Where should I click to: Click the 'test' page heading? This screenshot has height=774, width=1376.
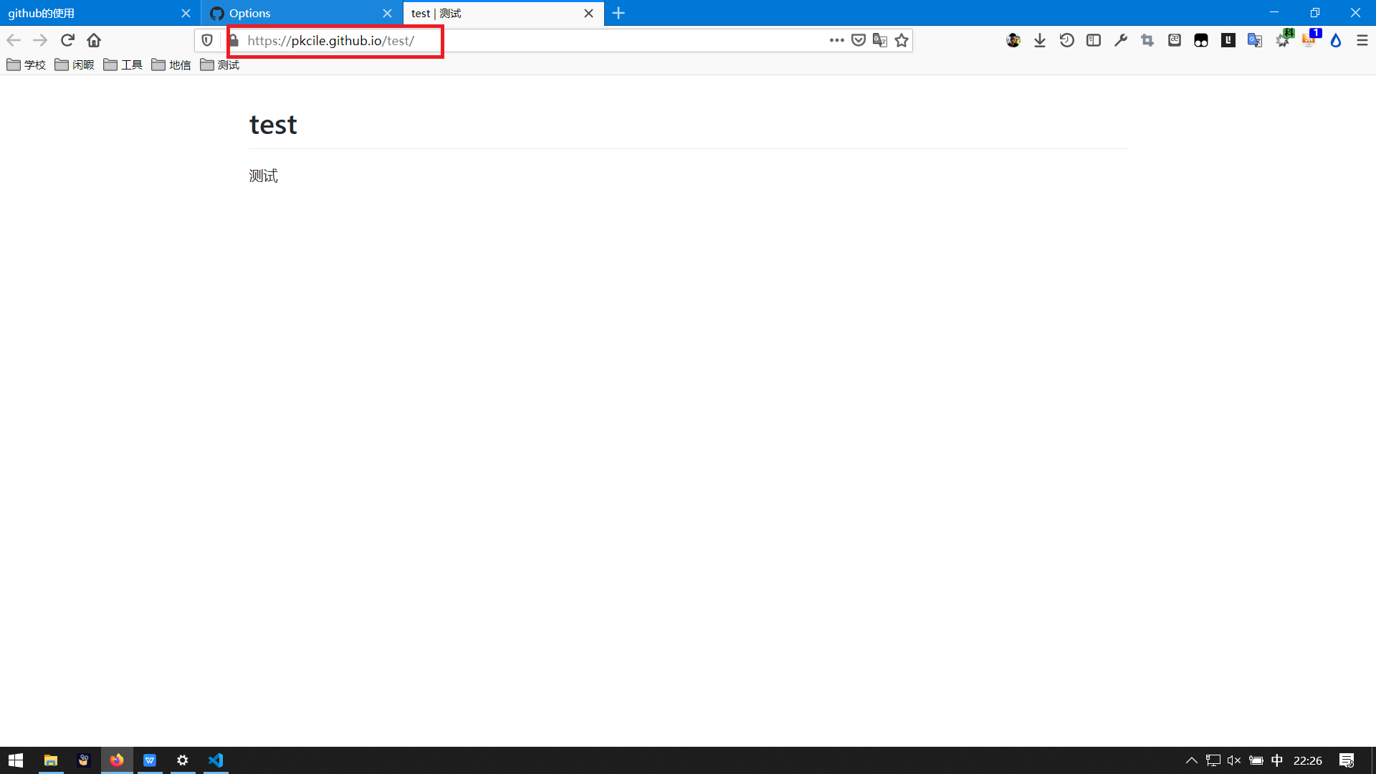click(x=273, y=125)
